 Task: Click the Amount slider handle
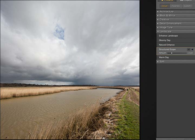click(x=172, y=53)
